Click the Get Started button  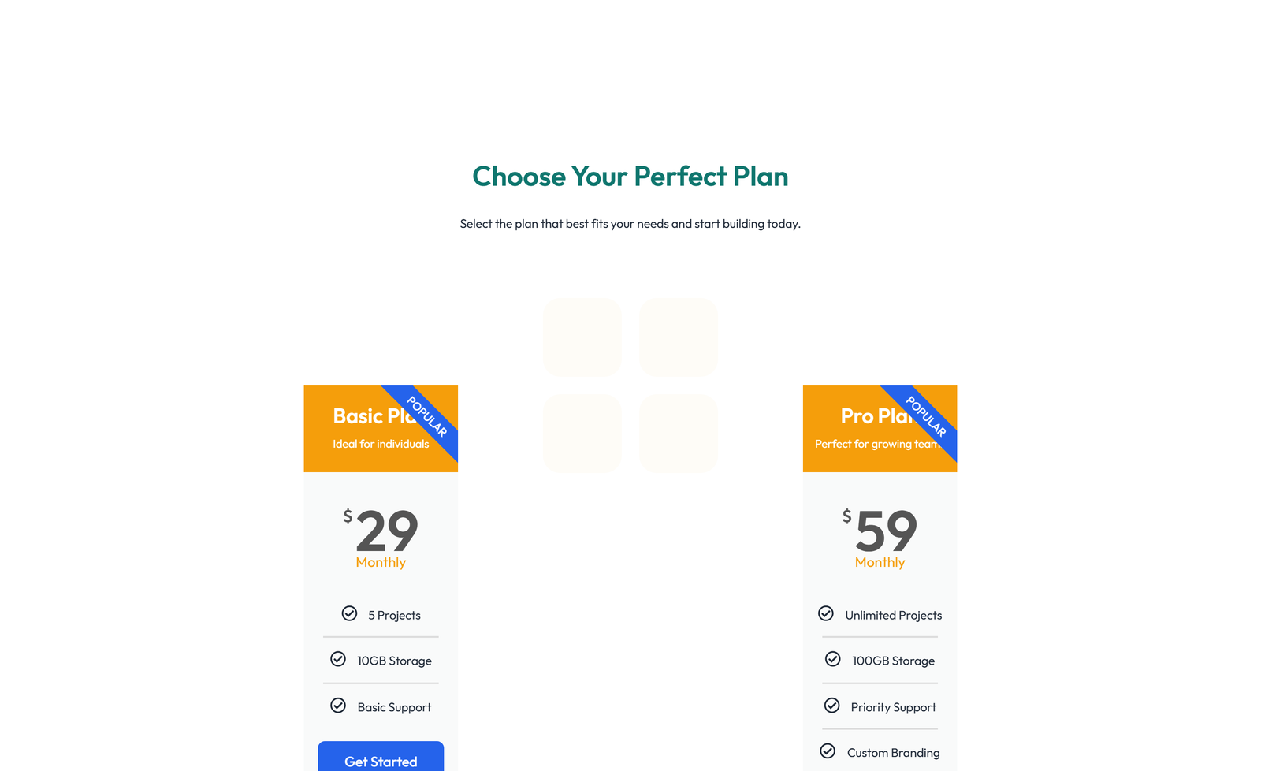tap(381, 760)
